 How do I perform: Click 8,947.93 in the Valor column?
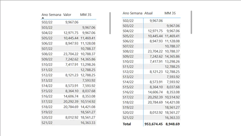pos(72,43)
